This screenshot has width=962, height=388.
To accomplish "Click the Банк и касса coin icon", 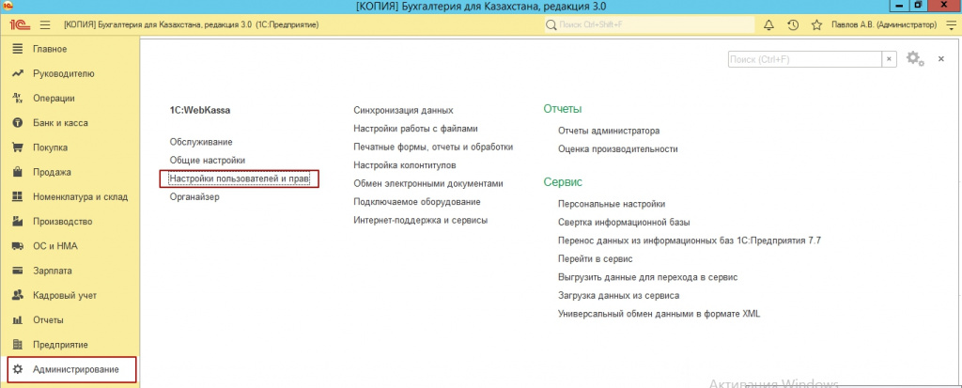I will (x=18, y=123).
